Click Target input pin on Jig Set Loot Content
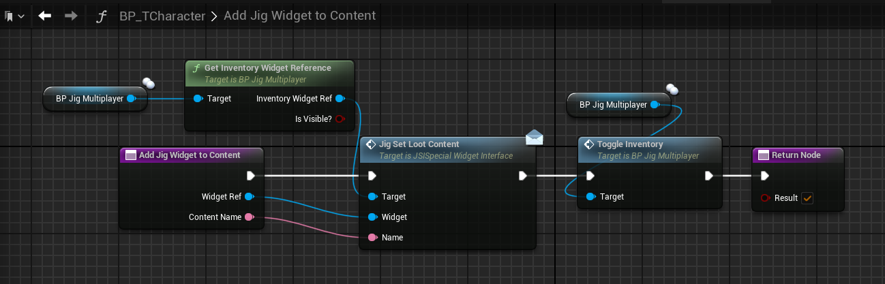This screenshot has height=284, width=885. [372, 197]
